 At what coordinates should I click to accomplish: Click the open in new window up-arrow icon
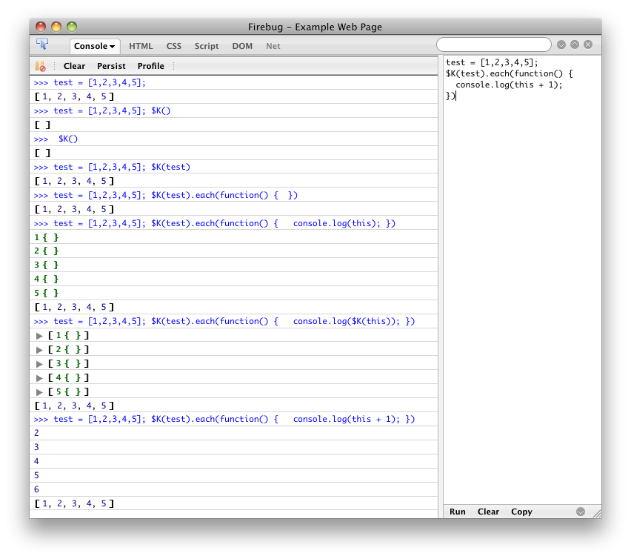point(575,45)
